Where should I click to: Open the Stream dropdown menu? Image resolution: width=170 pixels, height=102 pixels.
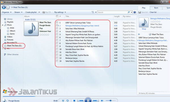(18, 12)
